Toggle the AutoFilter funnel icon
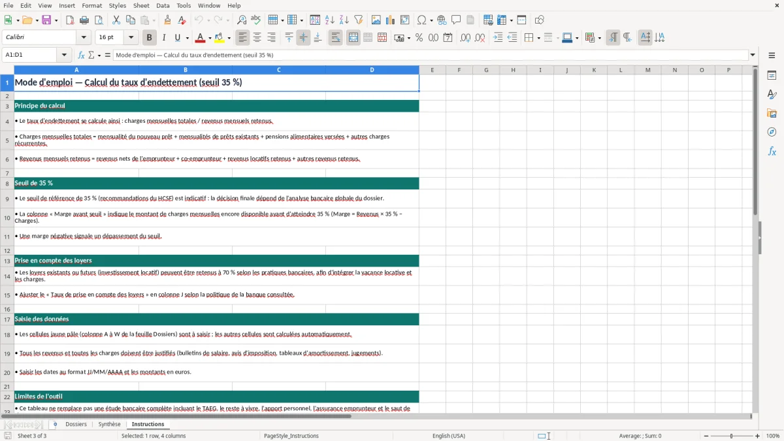The height and width of the screenshot is (441, 784). [359, 20]
